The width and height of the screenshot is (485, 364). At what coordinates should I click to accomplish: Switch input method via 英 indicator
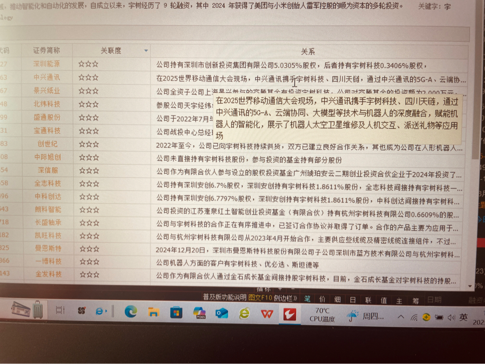pyautogui.click(x=463, y=317)
